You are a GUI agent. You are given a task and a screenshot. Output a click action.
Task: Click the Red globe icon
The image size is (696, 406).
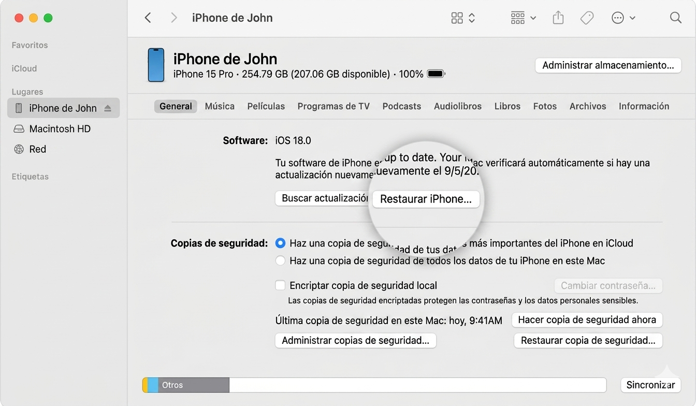click(x=19, y=149)
